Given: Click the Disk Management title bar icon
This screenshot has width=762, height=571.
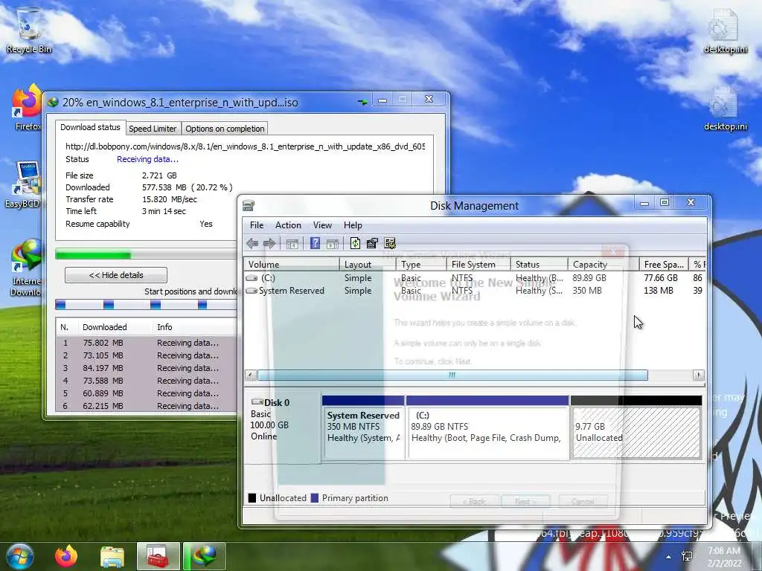Looking at the screenshot, I should pos(249,205).
